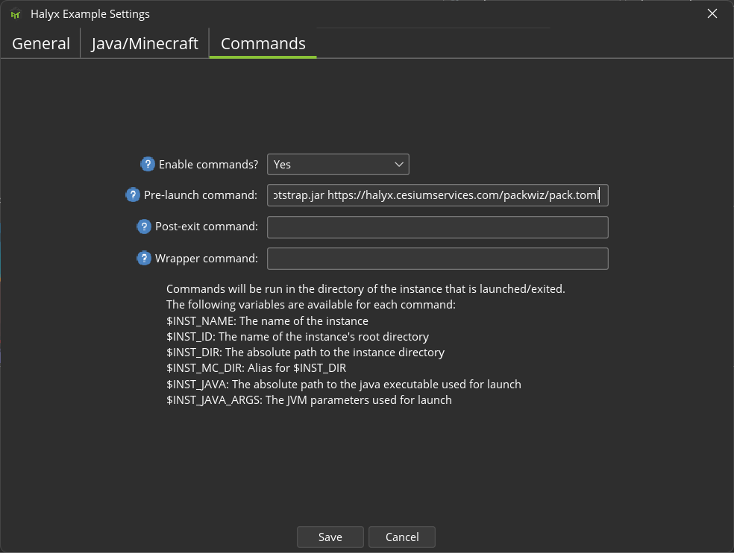Click the Halyx app icon in title bar
Viewport: 734px width, 553px height.
point(15,14)
